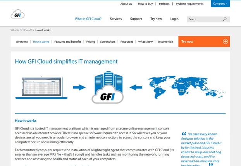The image size is (241, 166).
Task: Open the What's new tab
Action: pos(145,41)
